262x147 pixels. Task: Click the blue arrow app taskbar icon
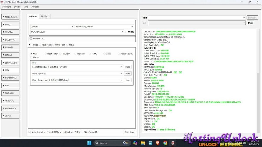pos(150,143)
